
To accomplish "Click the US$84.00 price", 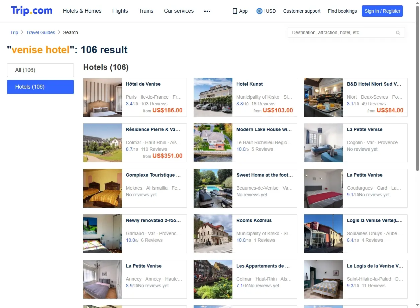I will pos(390,110).
